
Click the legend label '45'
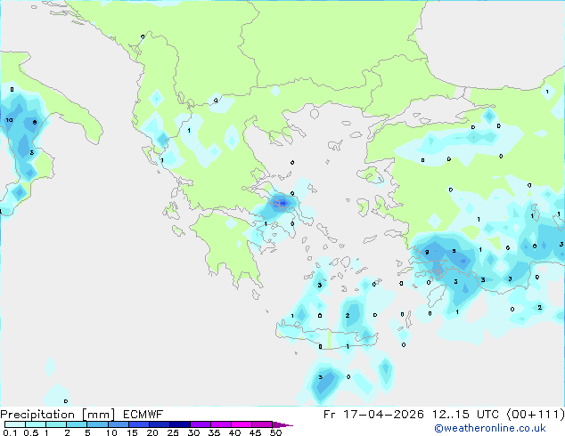pos(255,432)
